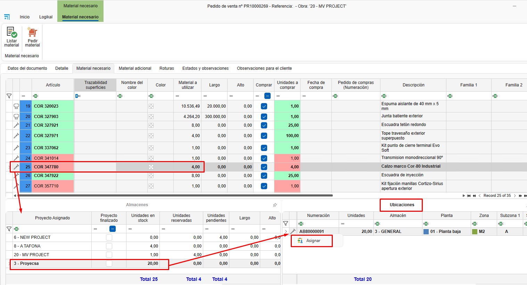527x285 pixels.
Task: Uncheck Comprar for row 20 COR 327903
Action: pyautogui.click(x=264, y=117)
